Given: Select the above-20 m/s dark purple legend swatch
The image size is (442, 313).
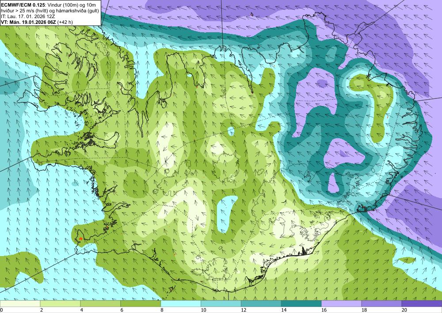Looking at the screenshot, I should click(x=422, y=304).
